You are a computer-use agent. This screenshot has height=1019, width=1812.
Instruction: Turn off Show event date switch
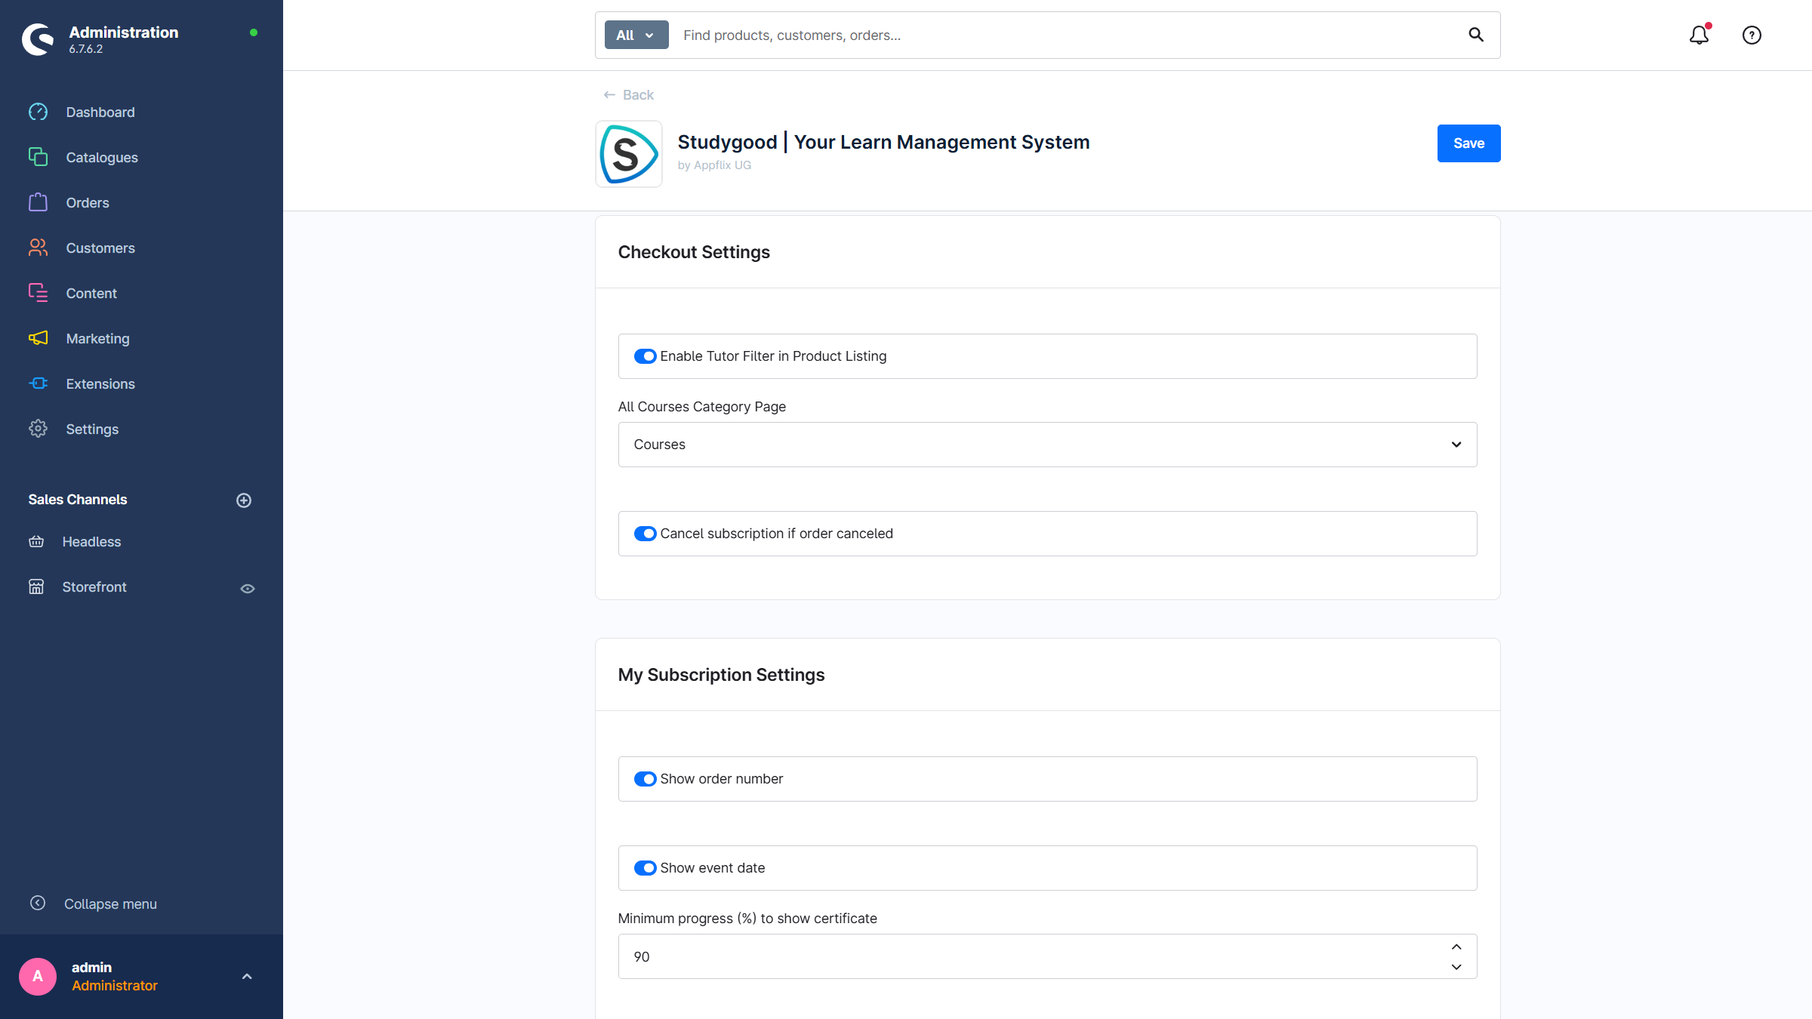(x=645, y=868)
